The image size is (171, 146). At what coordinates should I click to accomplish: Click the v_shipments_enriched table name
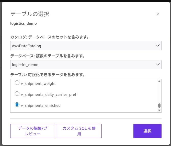(x=41, y=105)
